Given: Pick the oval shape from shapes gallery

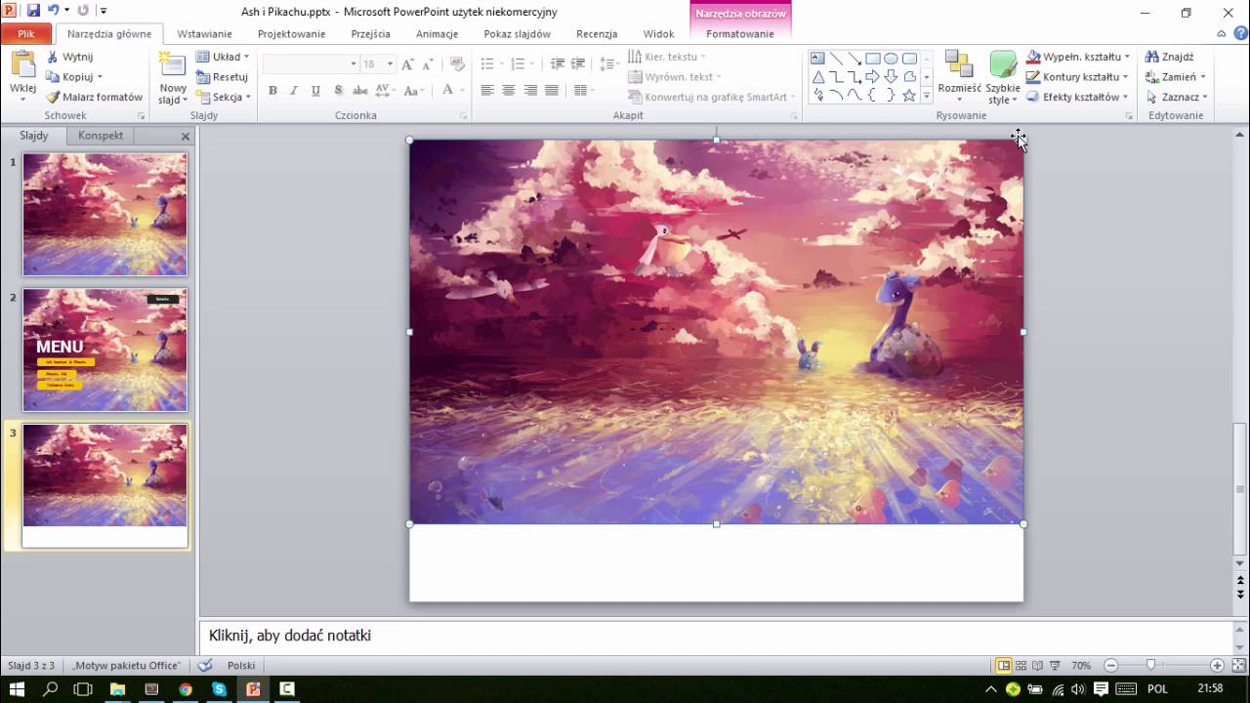Looking at the screenshot, I should (x=892, y=59).
